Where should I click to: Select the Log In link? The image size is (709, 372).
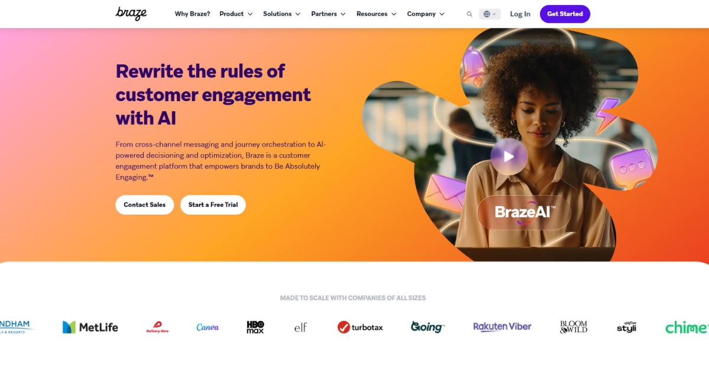[520, 14]
